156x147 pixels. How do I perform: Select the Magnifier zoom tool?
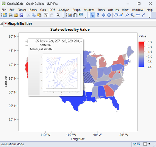point(132,15)
